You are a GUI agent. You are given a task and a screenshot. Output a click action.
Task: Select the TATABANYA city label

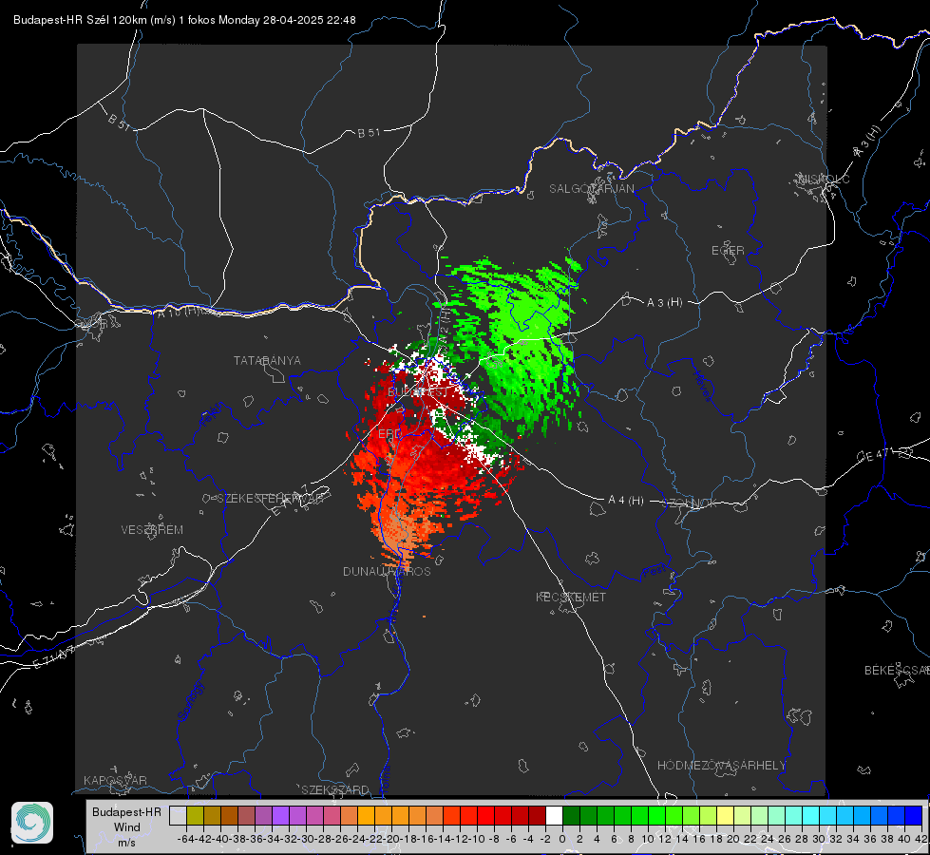pos(267,360)
